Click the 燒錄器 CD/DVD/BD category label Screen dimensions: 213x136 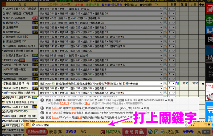pos(17,111)
